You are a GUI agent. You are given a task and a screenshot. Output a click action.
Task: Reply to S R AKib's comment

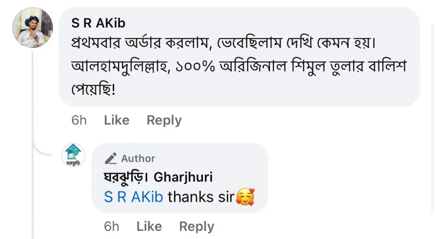164,121
